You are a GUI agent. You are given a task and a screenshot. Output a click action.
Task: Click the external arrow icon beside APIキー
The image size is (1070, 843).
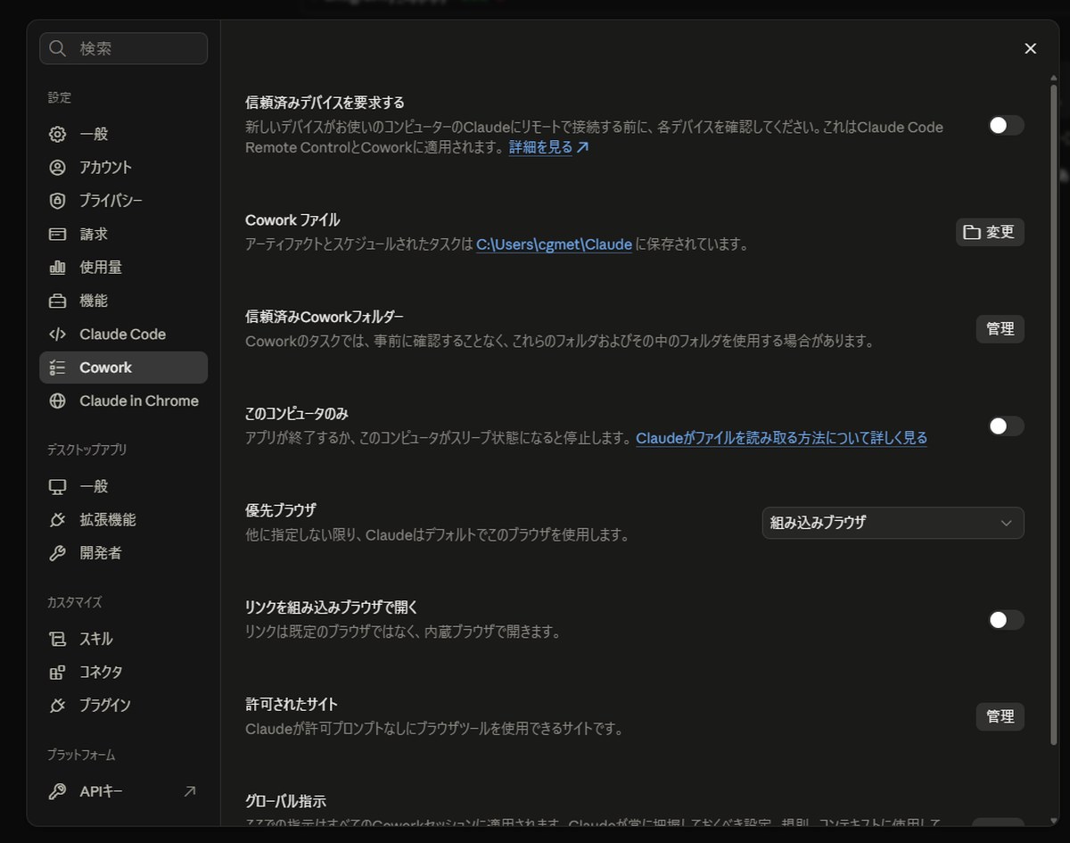190,791
